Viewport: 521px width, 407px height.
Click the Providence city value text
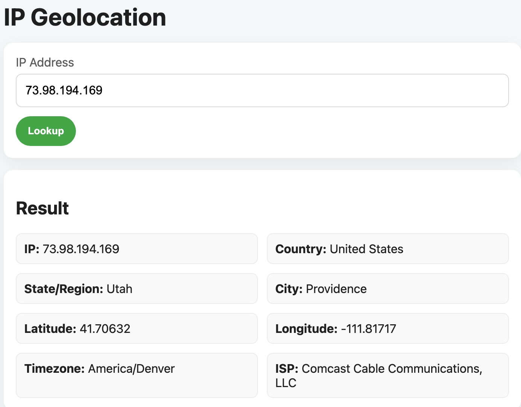tap(336, 289)
